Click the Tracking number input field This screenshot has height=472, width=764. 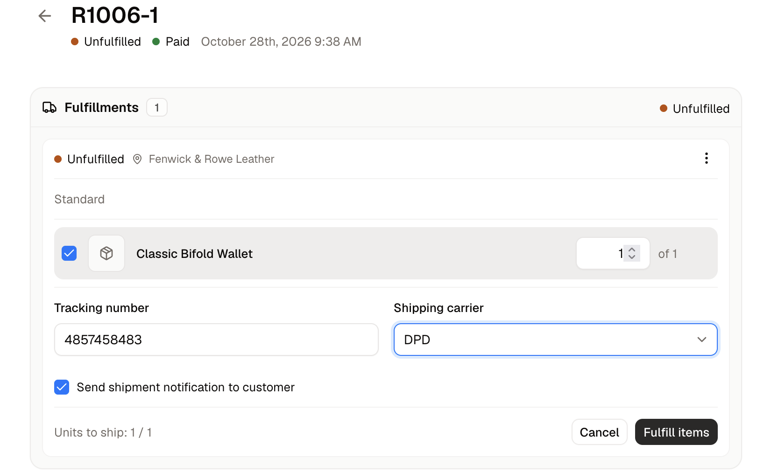pyautogui.click(x=216, y=340)
